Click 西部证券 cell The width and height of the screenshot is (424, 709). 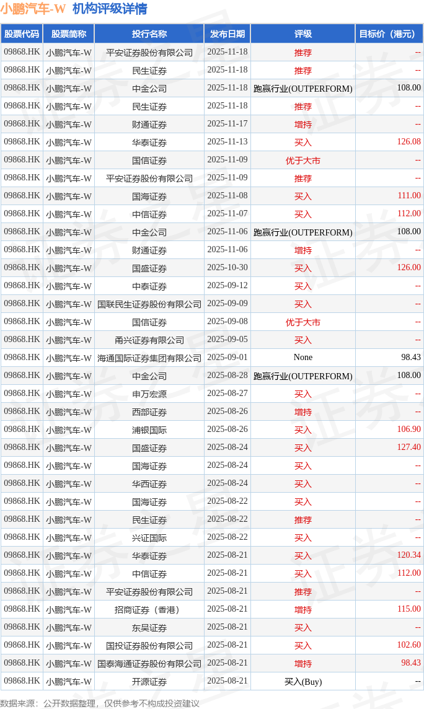click(149, 412)
